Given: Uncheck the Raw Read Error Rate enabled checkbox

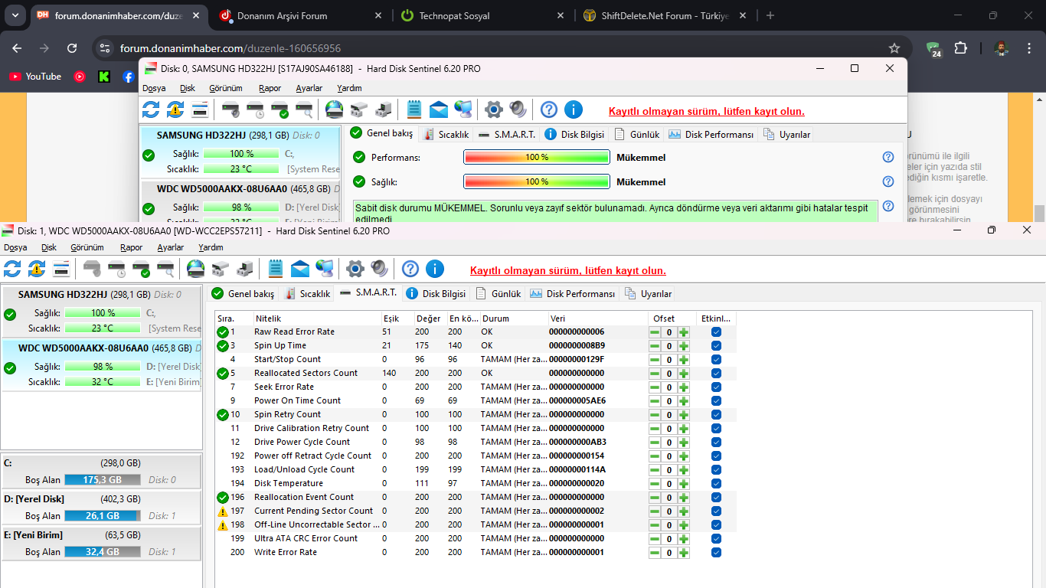Looking at the screenshot, I should click(x=716, y=332).
